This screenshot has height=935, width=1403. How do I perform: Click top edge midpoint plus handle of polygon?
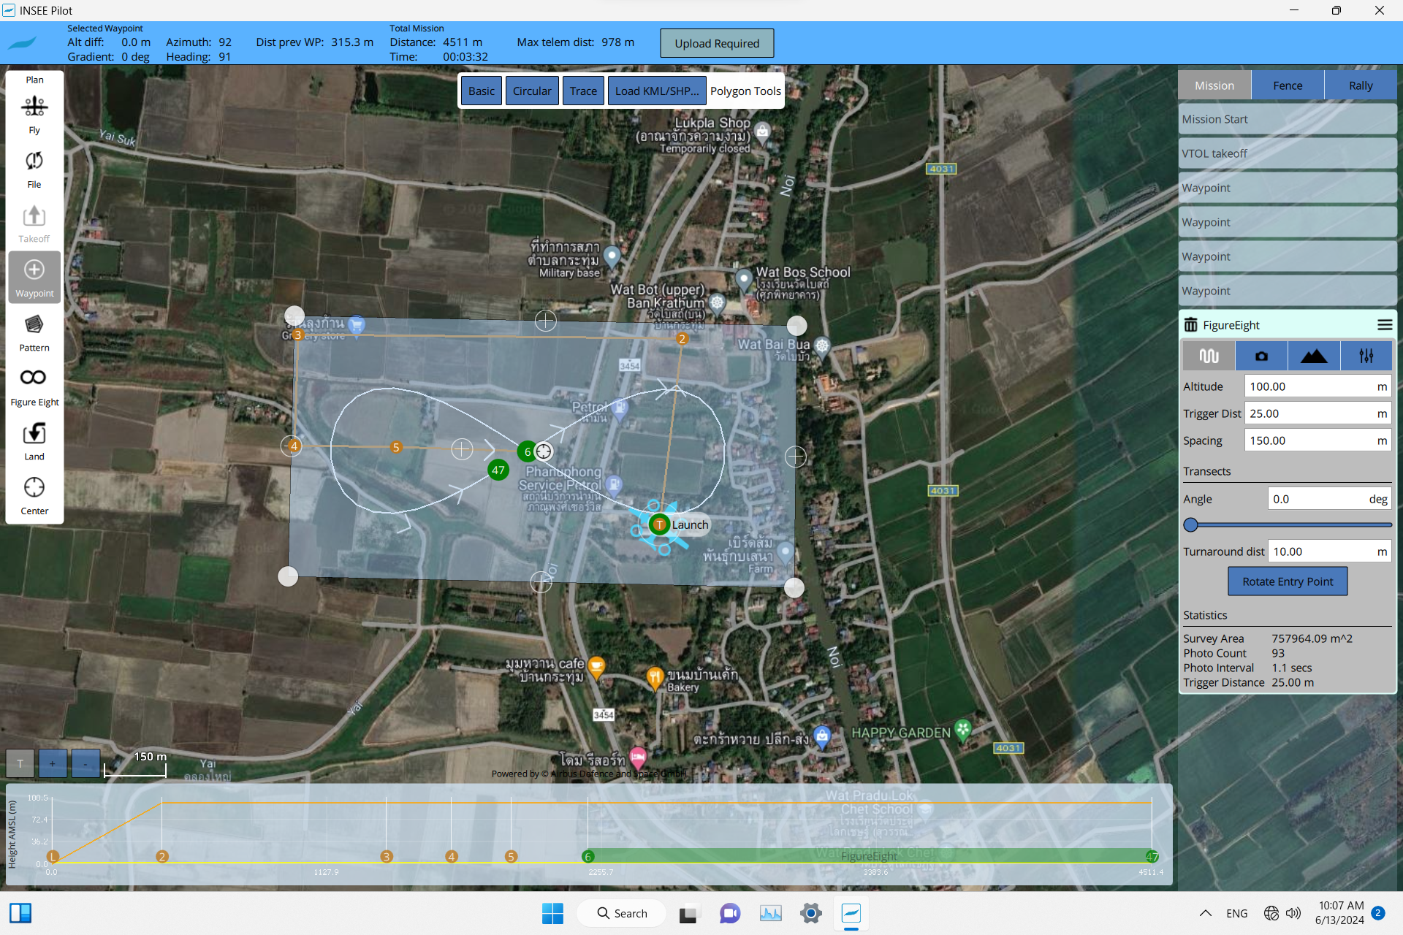[545, 320]
